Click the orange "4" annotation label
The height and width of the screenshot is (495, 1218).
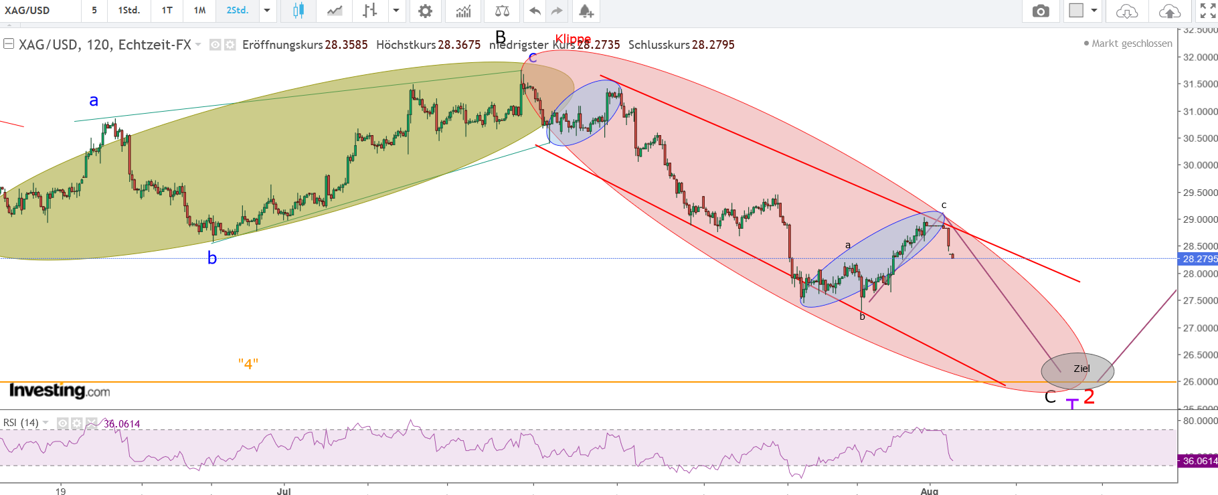tap(248, 364)
